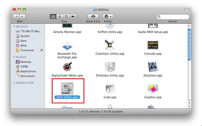Open the Documents folder icon in sidebar
Image resolution: width=202 pixels, height=126 pixels.
click(x=18, y=76)
